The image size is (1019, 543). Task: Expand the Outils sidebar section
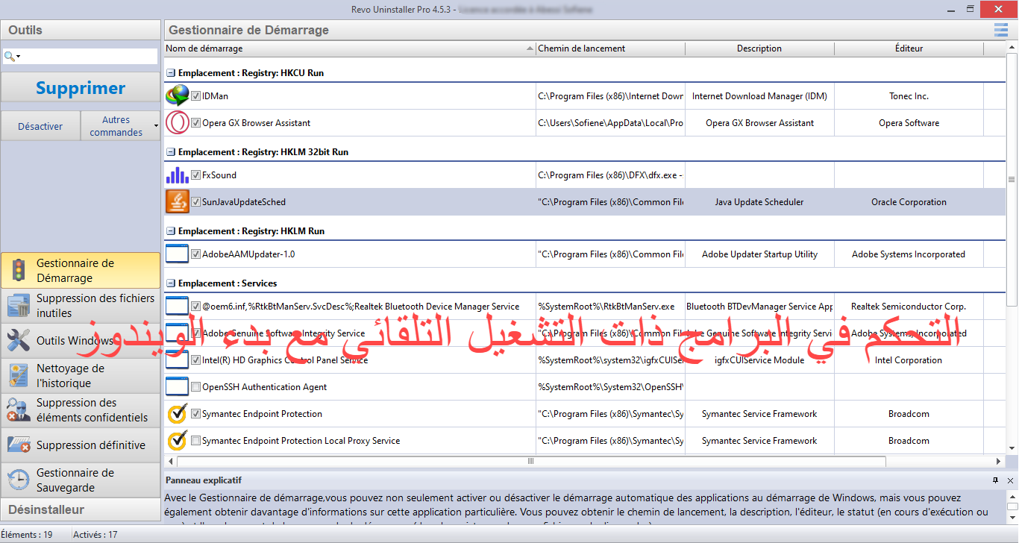[81, 30]
